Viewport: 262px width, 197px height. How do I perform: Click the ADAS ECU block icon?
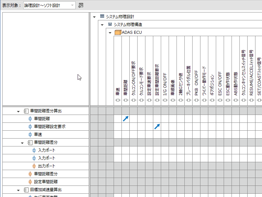118,33
